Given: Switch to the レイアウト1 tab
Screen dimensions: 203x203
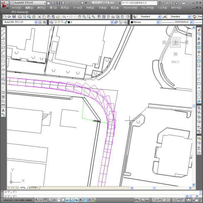Looking at the screenshot, I should [x=33, y=187].
